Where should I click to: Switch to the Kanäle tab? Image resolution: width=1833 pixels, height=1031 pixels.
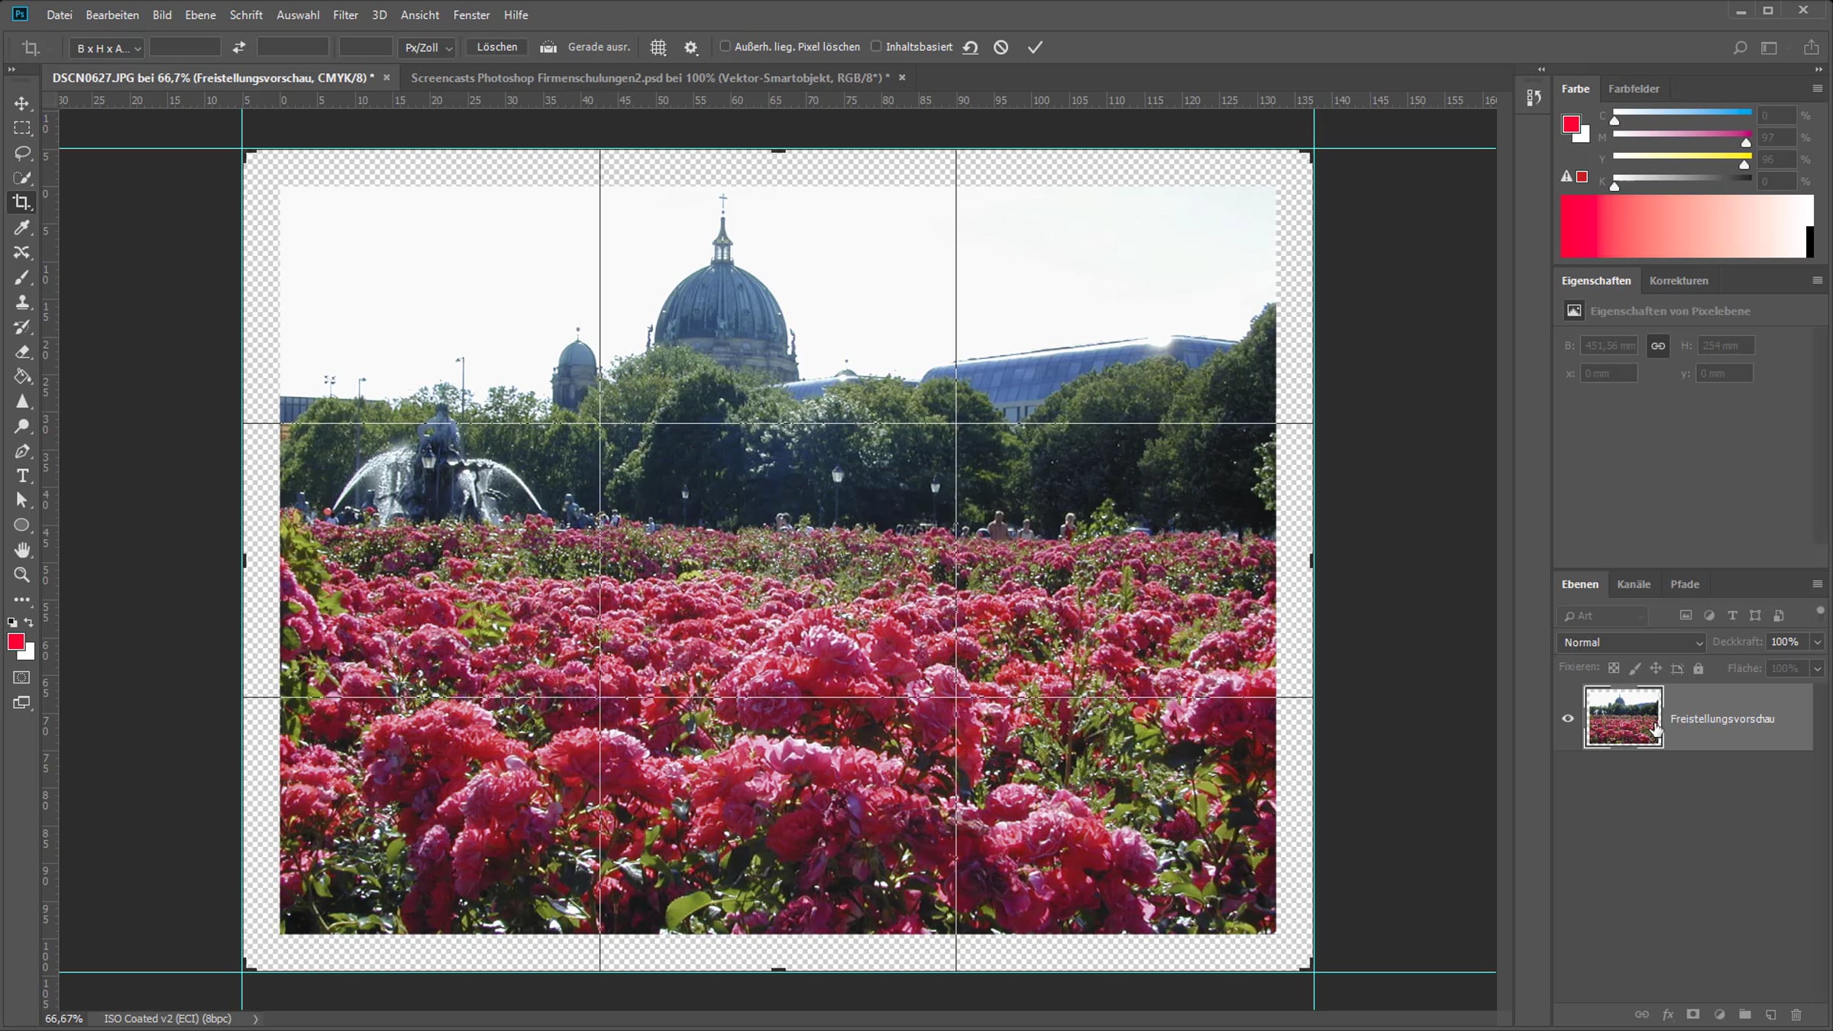click(1634, 584)
